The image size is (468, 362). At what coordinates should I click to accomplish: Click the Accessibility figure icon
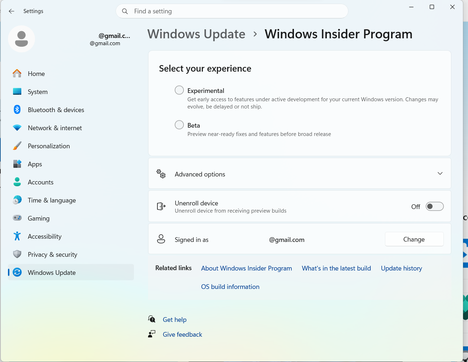click(x=17, y=236)
